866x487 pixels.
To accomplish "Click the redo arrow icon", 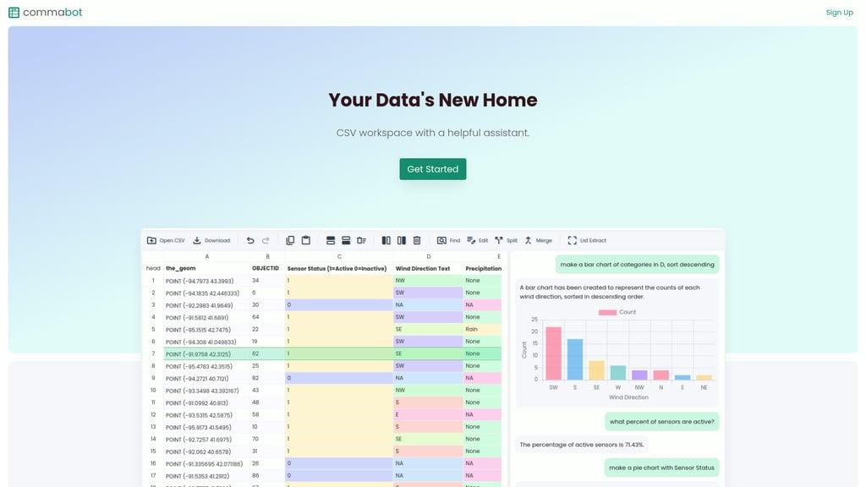I will coord(266,240).
